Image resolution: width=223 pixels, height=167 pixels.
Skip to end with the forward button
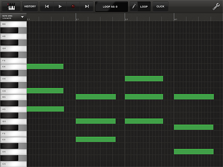click(x=86, y=6)
